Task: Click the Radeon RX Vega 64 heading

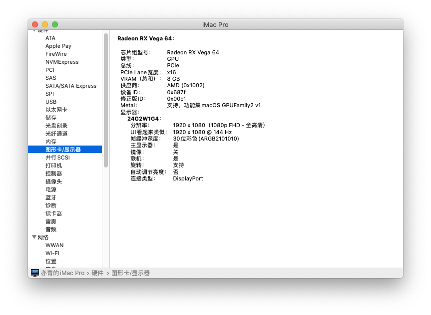Action: click(146, 38)
